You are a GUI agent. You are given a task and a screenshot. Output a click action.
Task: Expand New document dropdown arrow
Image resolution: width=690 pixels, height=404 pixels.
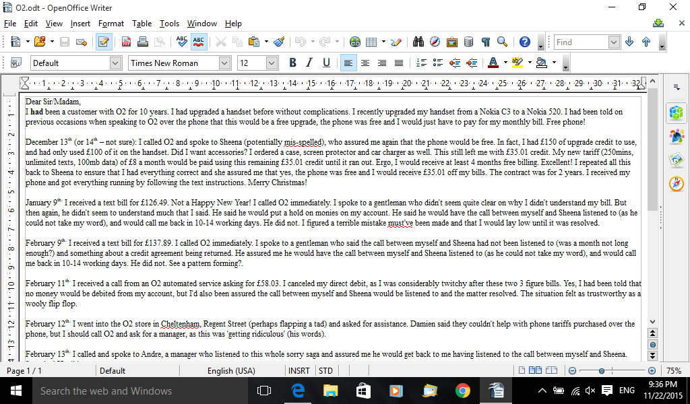pyautogui.click(x=27, y=42)
